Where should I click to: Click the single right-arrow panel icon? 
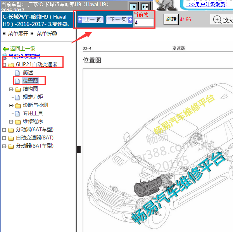[x=133, y=7]
